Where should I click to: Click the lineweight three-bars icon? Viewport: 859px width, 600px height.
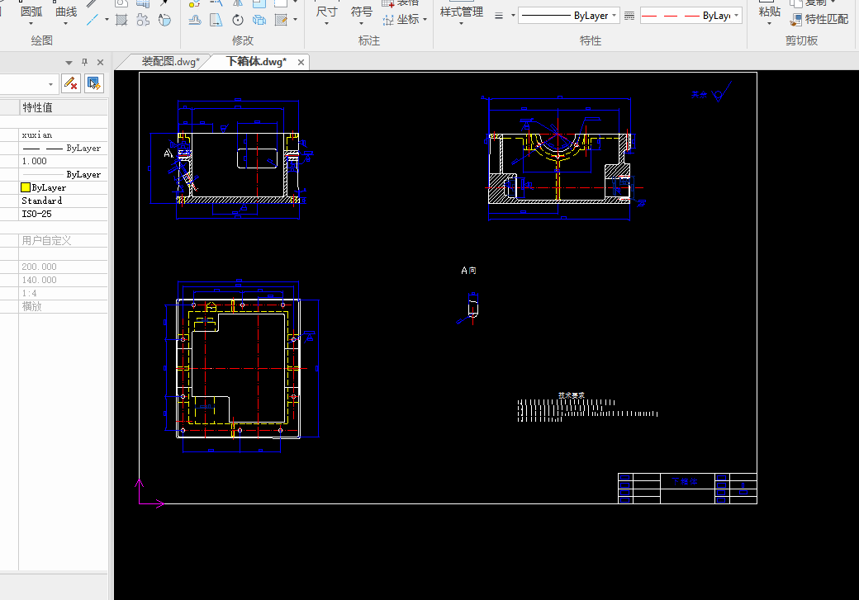tap(499, 16)
